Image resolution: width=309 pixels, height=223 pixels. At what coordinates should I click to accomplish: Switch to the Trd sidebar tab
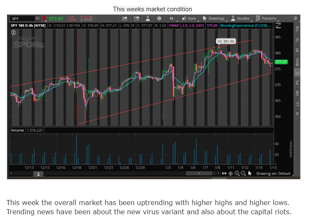(x=297, y=29)
